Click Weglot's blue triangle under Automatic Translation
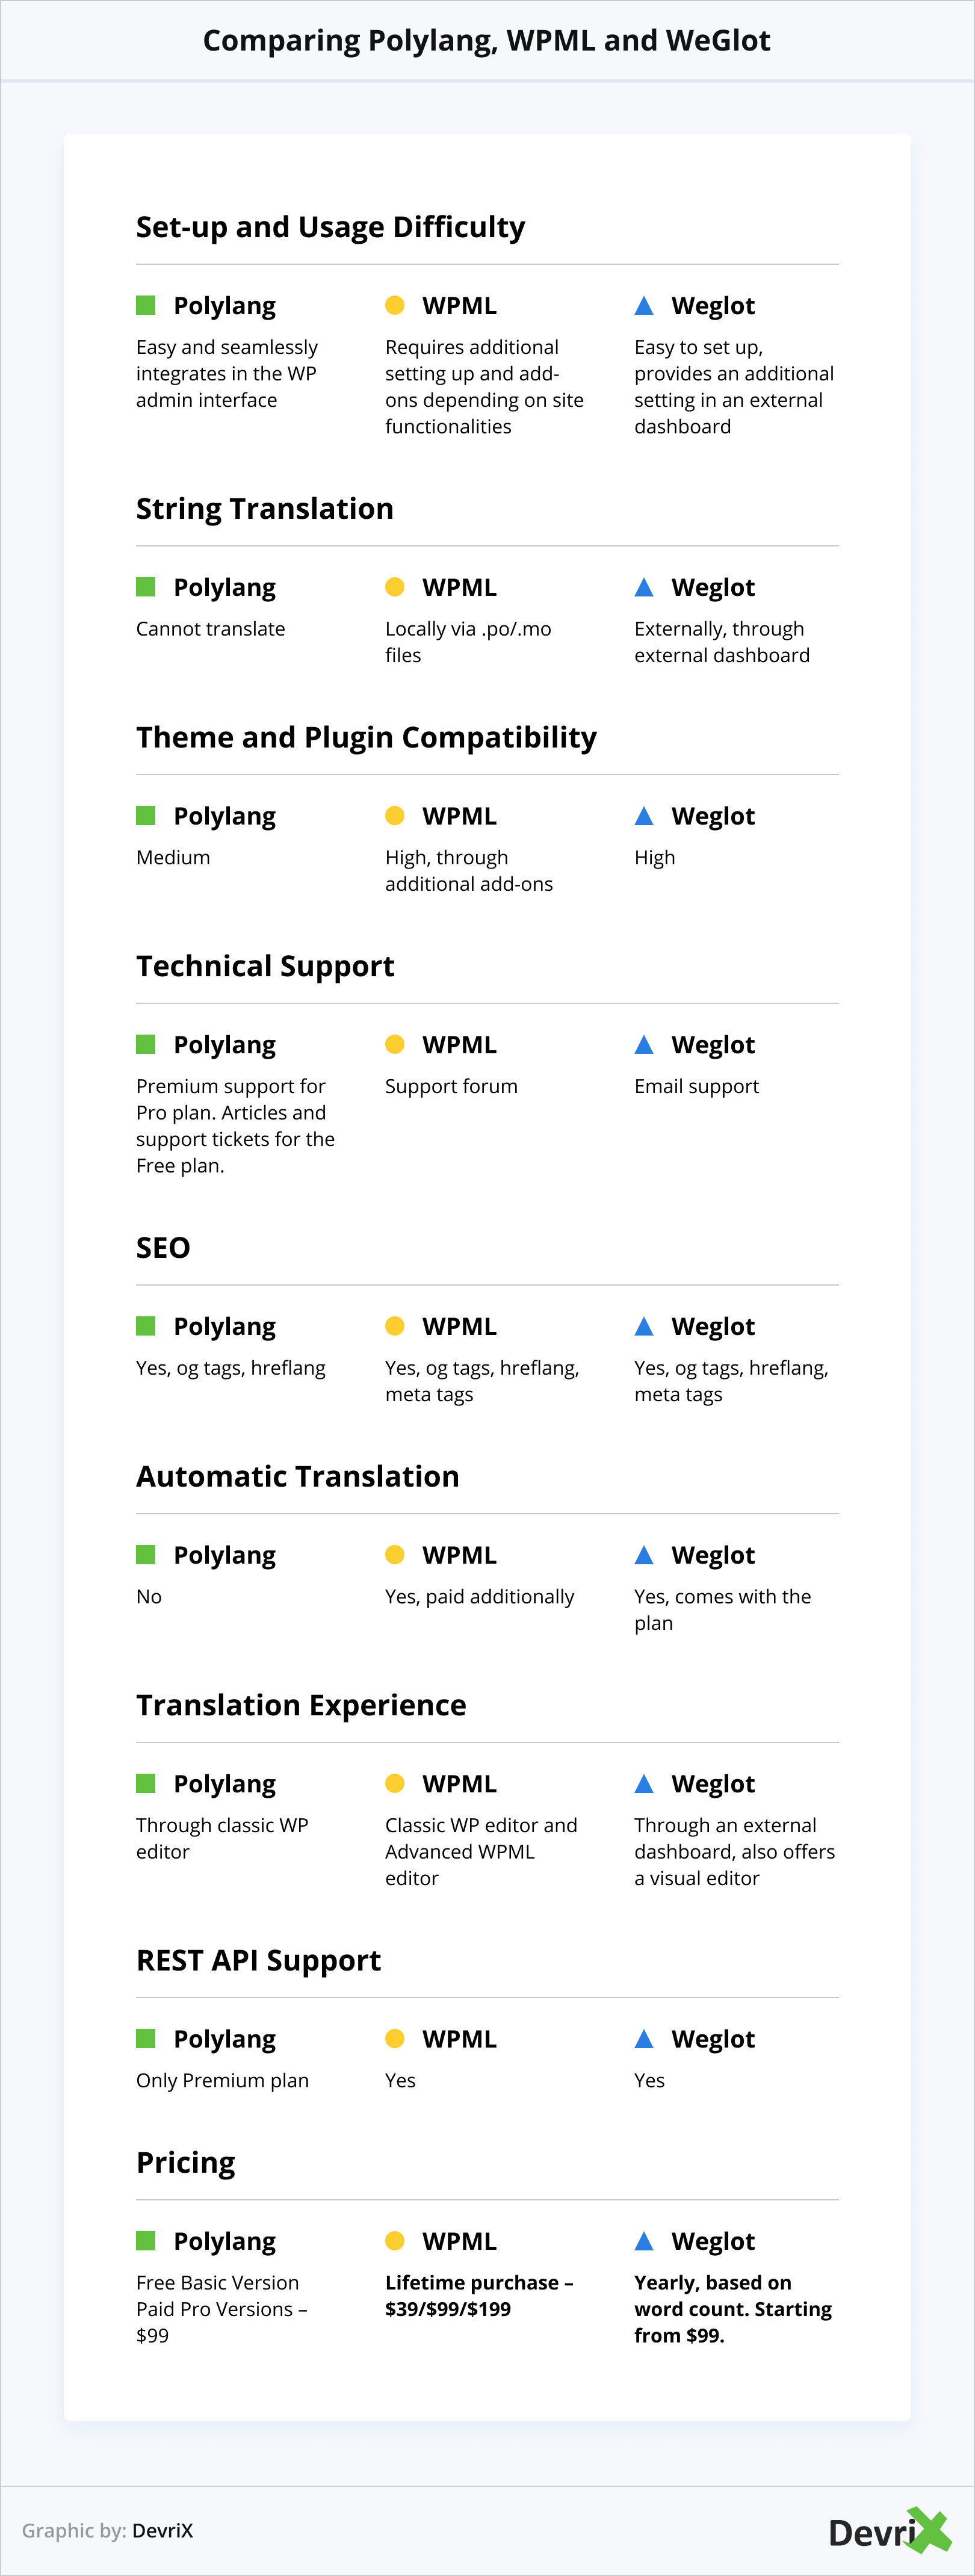The height and width of the screenshot is (2576, 975). tap(644, 1555)
